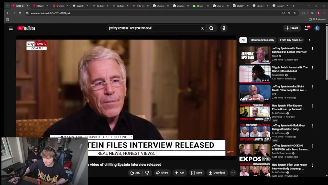Viewport: 328px width, 185px height.
Task: Start voice search with the microphone
Action: (224, 28)
